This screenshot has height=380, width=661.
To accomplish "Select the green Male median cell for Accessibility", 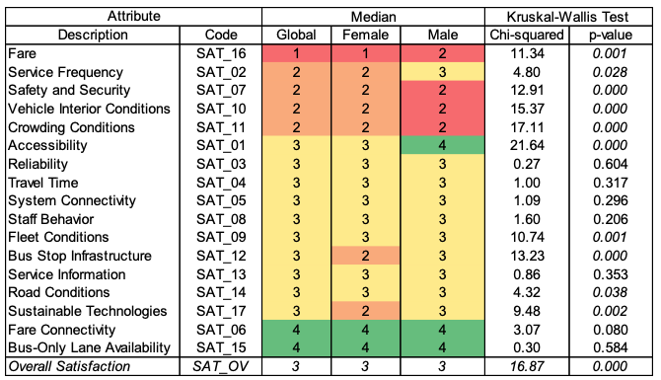I will pyautogui.click(x=442, y=145).
